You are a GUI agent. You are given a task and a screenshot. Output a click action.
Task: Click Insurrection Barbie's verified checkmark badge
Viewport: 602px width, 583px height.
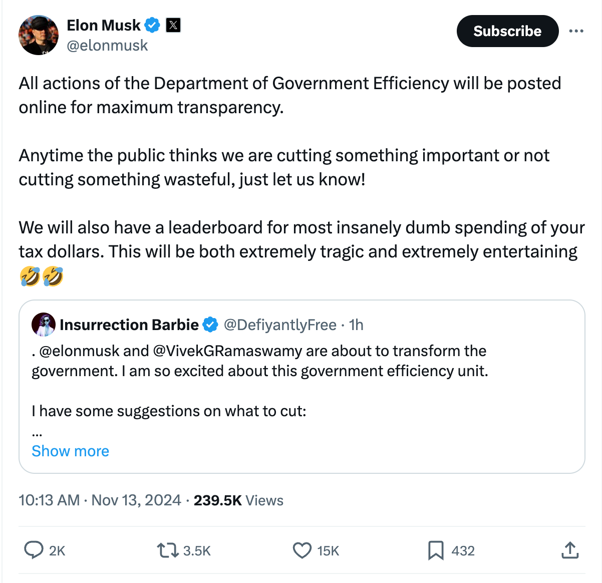click(x=210, y=325)
